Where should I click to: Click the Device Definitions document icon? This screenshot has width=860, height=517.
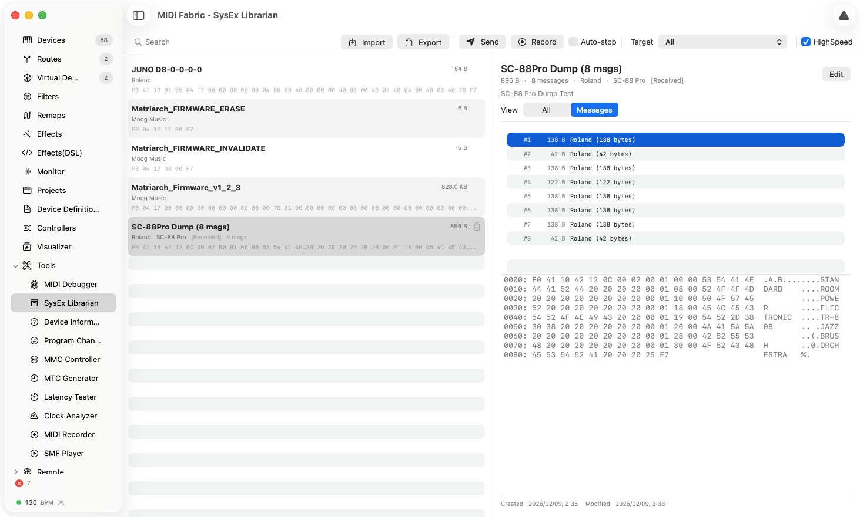(27, 209)
